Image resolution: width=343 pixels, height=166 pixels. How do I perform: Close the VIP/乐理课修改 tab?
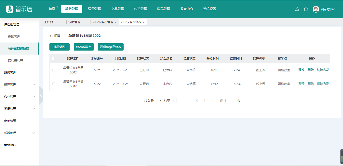(144, 22)
